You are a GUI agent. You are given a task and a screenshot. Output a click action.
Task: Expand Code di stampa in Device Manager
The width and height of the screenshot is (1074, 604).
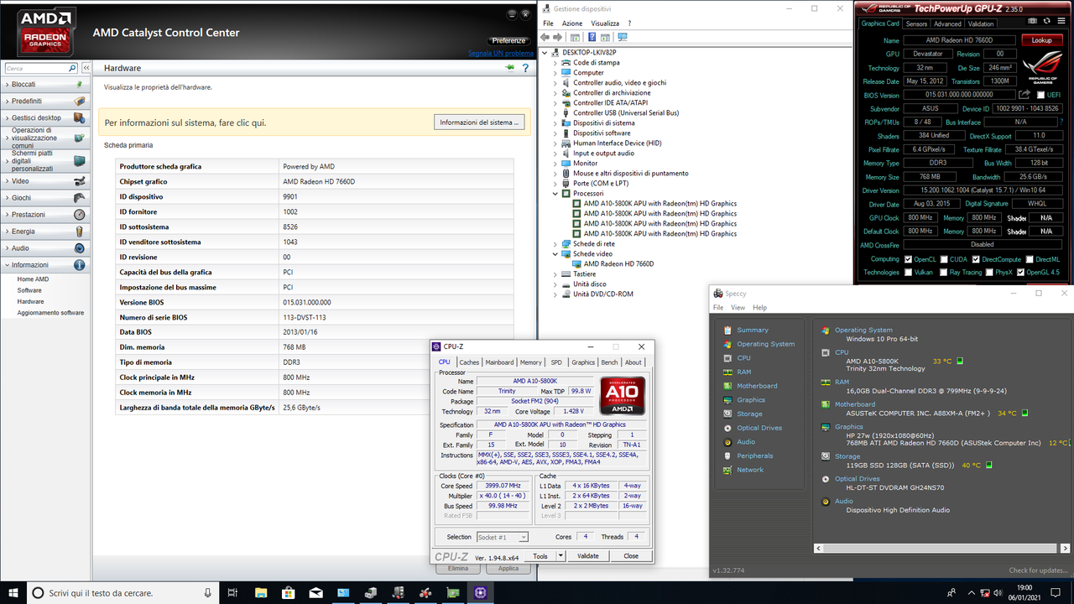click(x=555, y=63)
